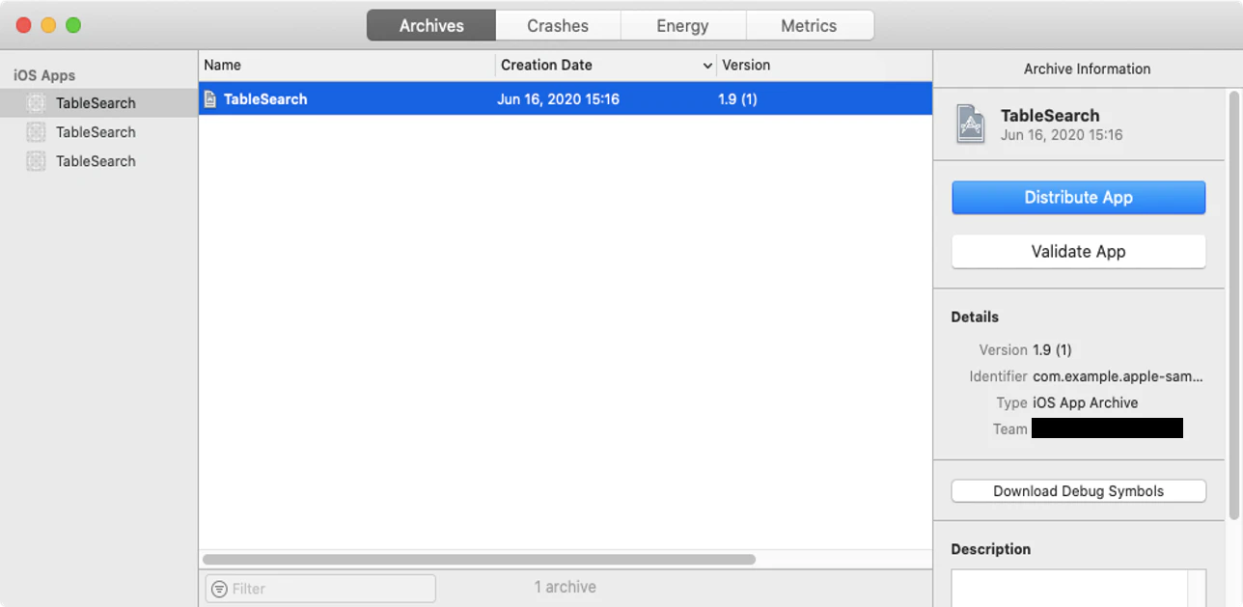
Task: Open the Energy tab
Action: [x=682, y=26]
